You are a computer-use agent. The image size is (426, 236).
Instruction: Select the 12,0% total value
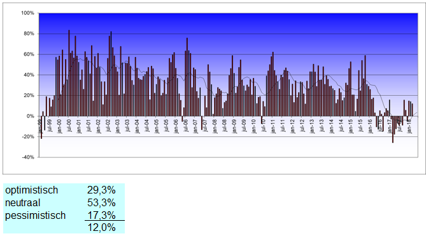tap(101, 228)
